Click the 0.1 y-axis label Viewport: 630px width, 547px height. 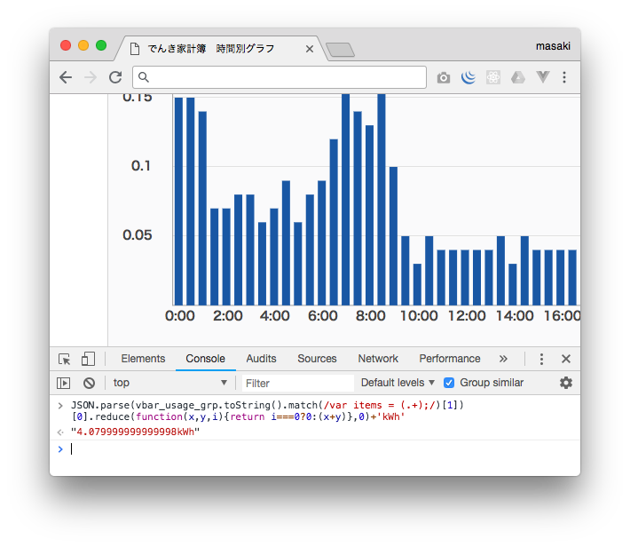140,166
